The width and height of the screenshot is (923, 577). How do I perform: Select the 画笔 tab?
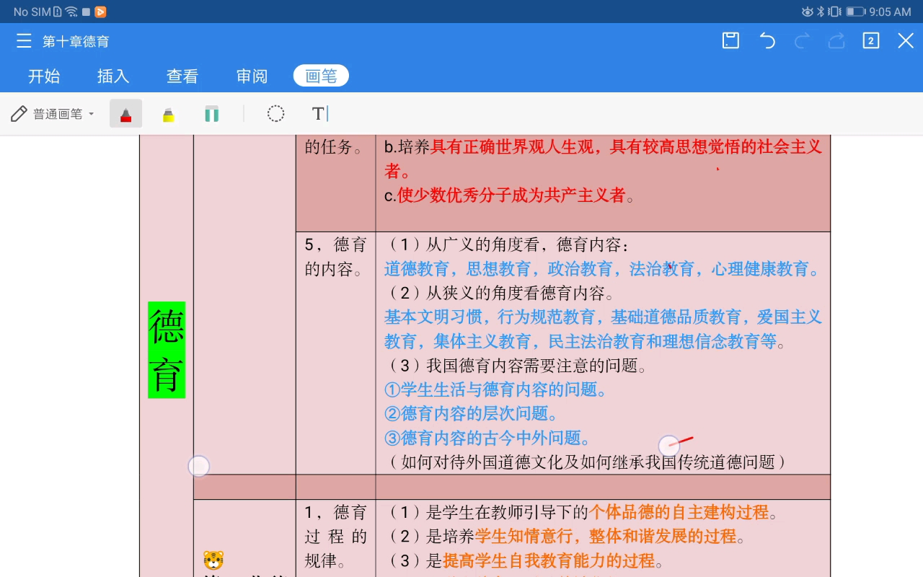321,76
